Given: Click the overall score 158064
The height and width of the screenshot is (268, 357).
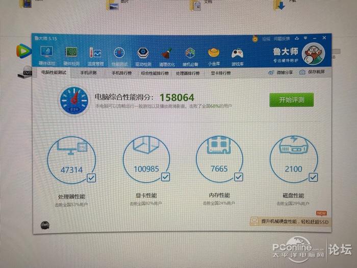Looking at the screenshot, I should click(x=177, y=98).
